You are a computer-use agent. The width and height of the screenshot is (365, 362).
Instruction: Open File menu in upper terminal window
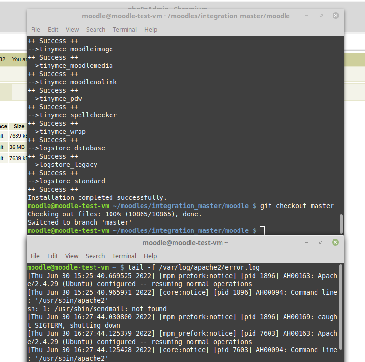[x=35, y=30]
